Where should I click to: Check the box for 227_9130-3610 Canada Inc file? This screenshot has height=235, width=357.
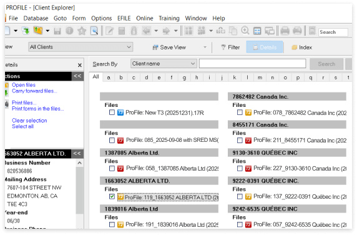pyautogui.click(x=240, y=168)
